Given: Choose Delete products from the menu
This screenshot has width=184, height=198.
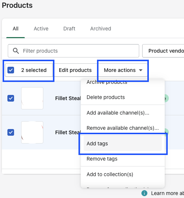Looking at the screenshot, I should click(123, 97).
